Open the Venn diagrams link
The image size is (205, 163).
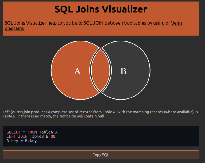coord(176,23)
